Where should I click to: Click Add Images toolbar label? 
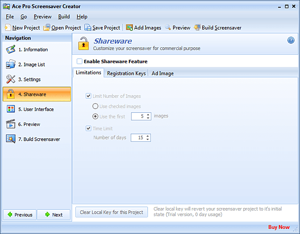click(x=148, y=28)
